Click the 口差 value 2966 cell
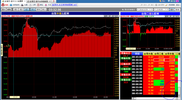The image size is (182, 100). (x=159, y=60)
